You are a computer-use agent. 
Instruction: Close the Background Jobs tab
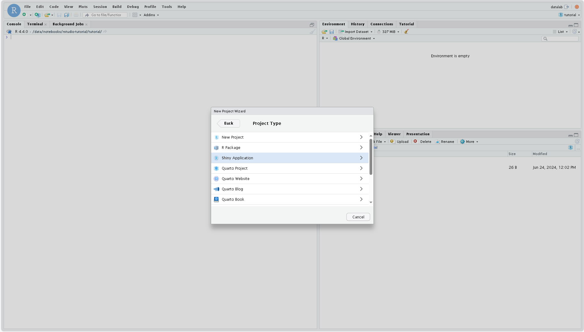pyautogui.click(x=87, y=24)
